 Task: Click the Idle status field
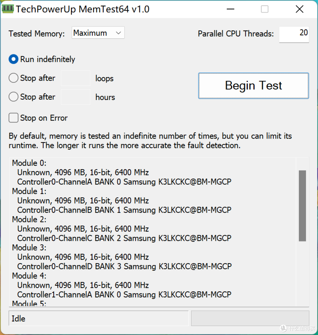point(99,318)
